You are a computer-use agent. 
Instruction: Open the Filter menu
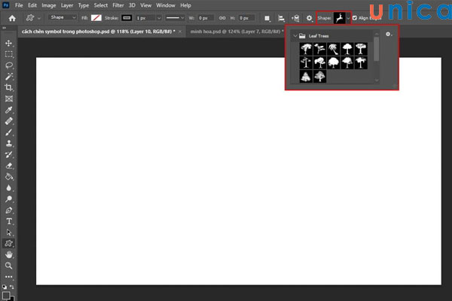point(118,5)
